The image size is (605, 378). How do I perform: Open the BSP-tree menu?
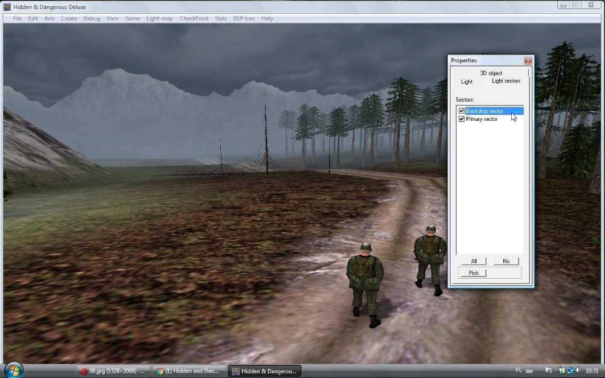[244, 19]
